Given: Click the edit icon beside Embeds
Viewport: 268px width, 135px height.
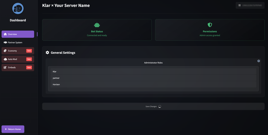Looking at the screenshot, I should [5, 67].
